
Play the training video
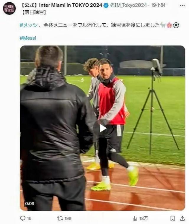pos(103,128)
